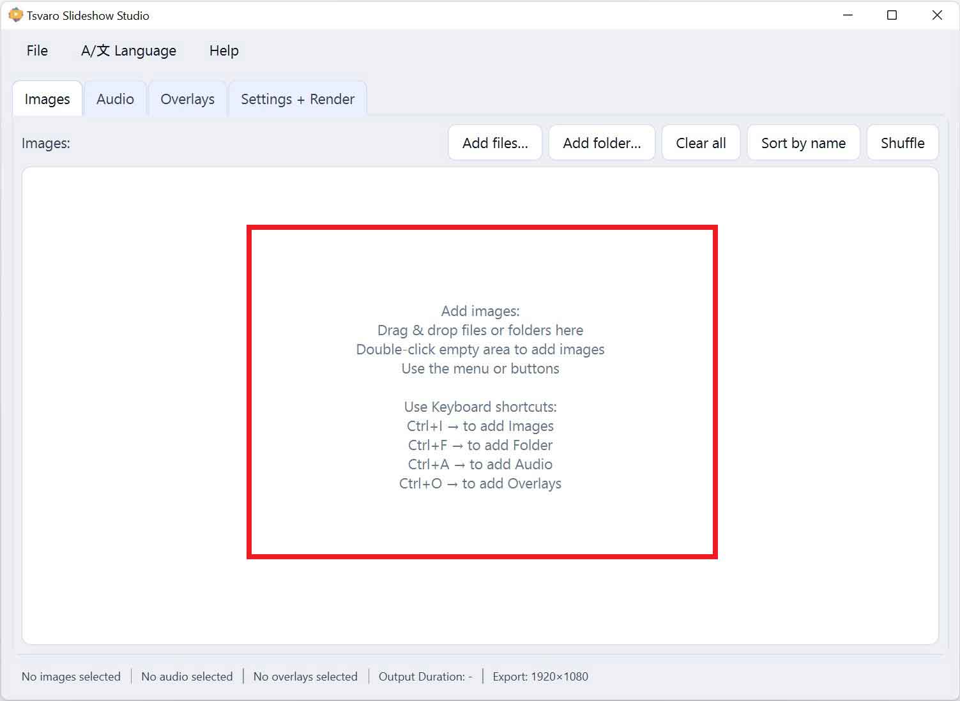Open the Language menu

[128, 51]
